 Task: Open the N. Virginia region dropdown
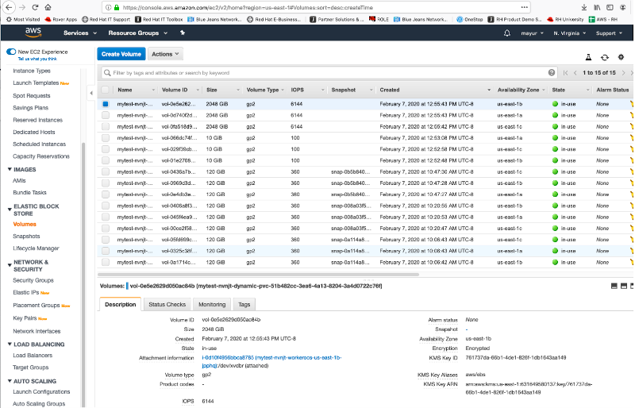click(x=569, y=33)
